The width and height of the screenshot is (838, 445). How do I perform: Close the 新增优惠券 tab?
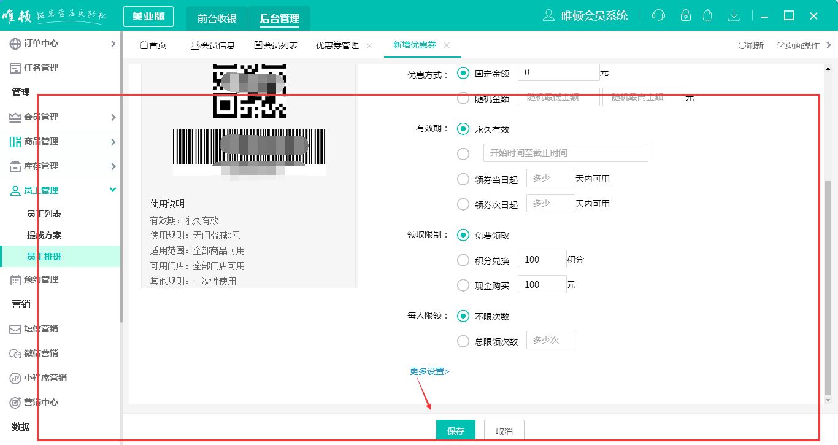tap(447, 45)
